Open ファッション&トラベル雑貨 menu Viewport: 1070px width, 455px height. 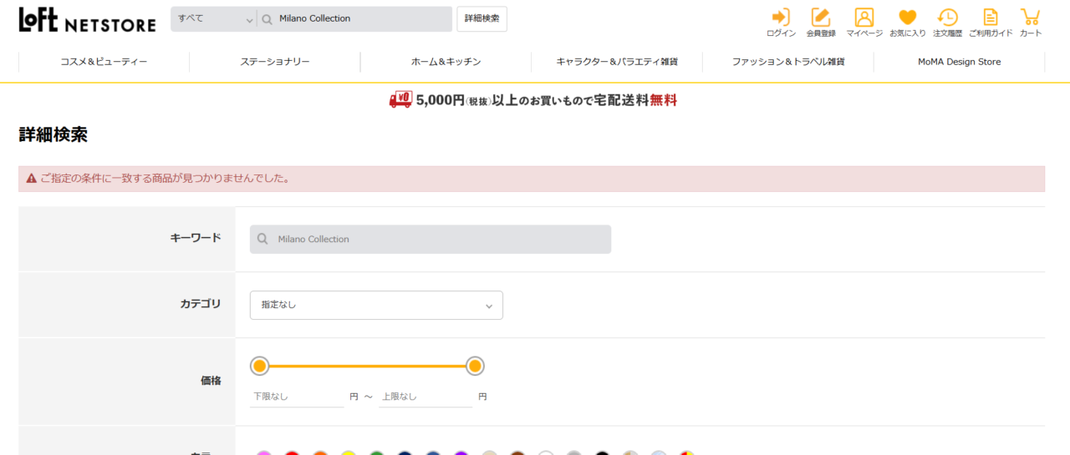pos(788,62)
